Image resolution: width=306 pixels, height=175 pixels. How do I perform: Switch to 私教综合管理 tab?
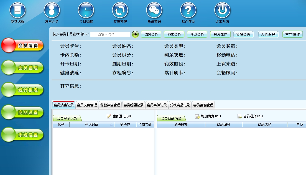coord(110,105)
